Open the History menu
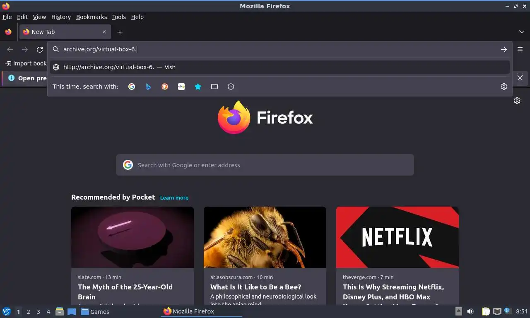This screenshot has width=530, height=318. click(x=61, y=17)
